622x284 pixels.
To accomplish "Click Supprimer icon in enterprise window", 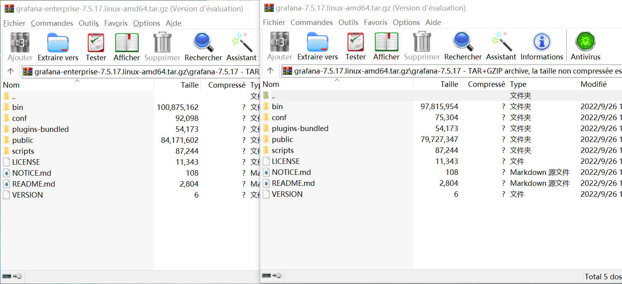I will tap(162, 43).
